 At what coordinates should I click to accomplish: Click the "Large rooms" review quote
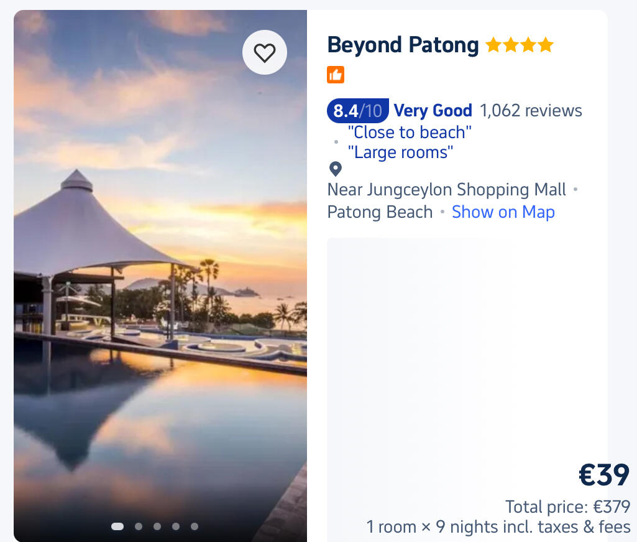pyautogui.click(x=400, y=152)
